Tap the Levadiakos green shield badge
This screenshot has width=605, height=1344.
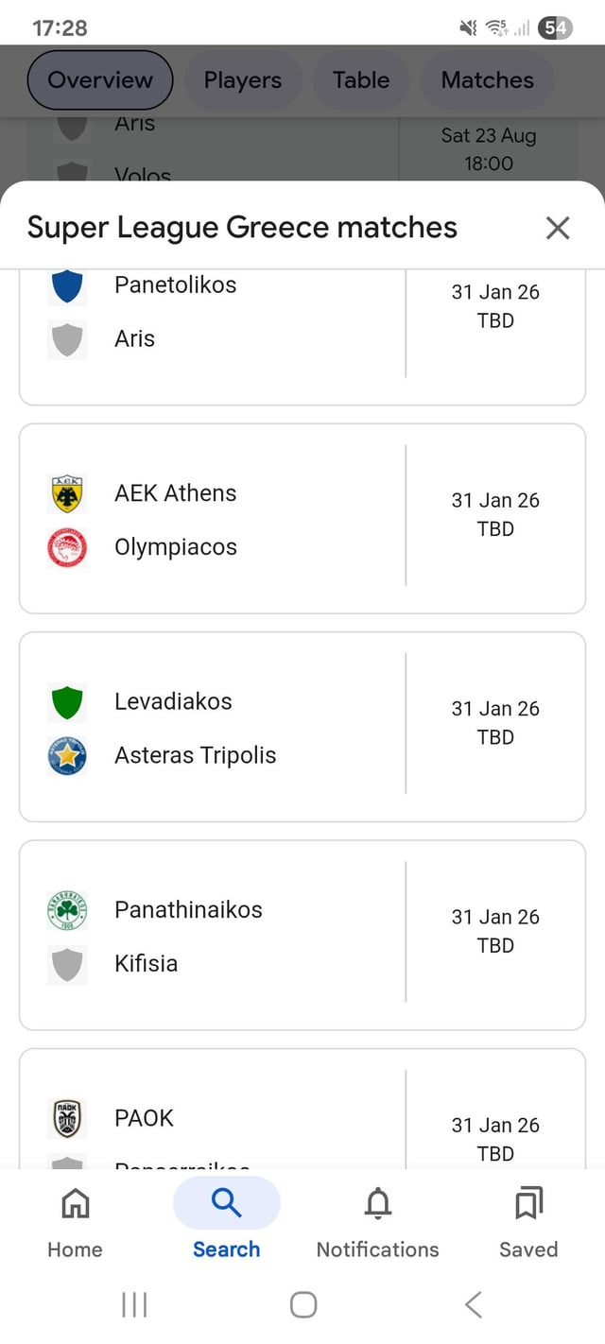[66, 701]
